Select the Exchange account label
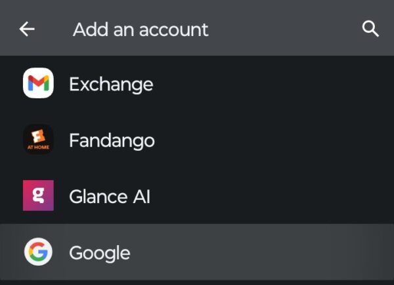Image resolution: width=394 pixels, height=285 pixels. click(x=111, y=85)
